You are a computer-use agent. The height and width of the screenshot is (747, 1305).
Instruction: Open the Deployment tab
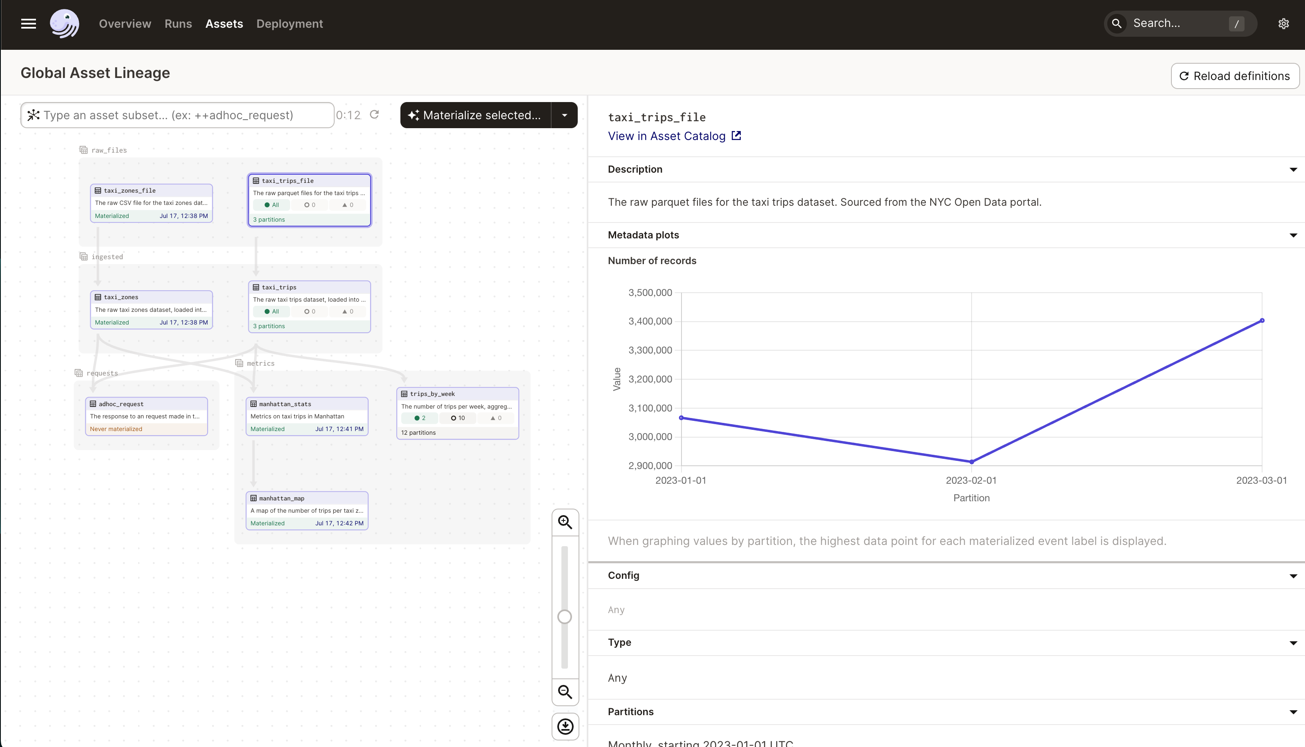(x=290, y=24)
